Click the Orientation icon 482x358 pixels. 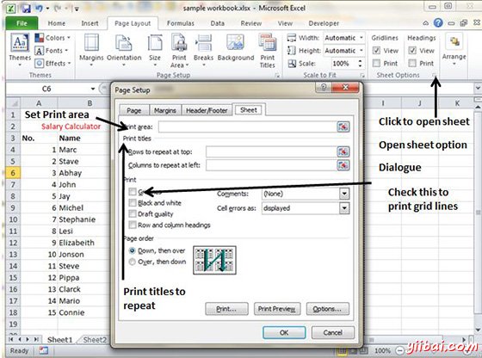tap(124, 43)
